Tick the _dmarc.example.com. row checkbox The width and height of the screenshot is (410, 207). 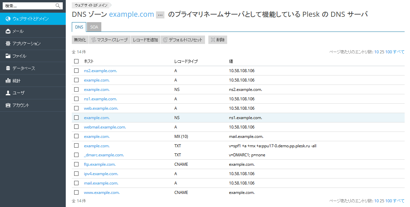click(x=76, y=155)
